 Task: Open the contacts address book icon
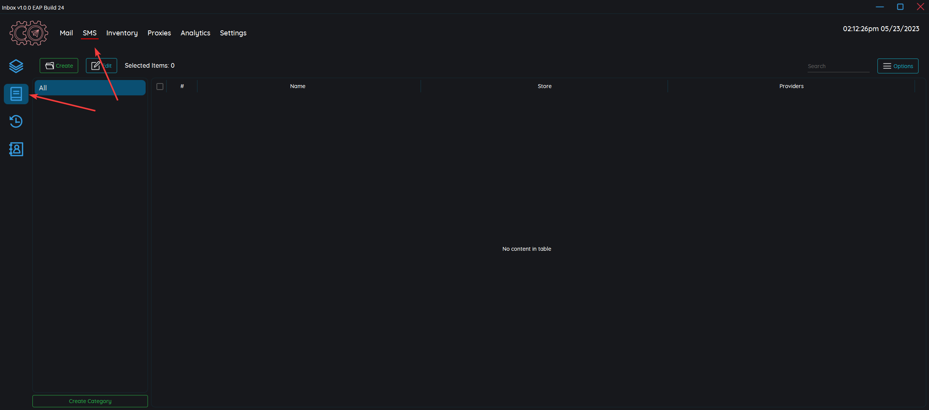click(x=16, y=149)
